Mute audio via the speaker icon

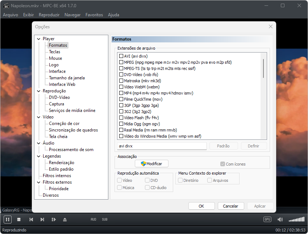point(280,220)
